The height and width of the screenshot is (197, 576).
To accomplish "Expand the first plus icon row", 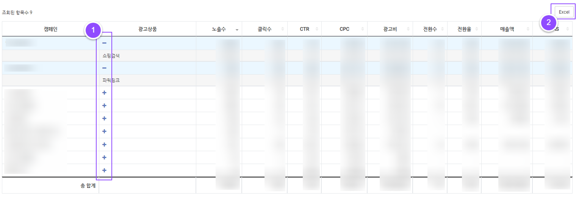I will coord(104,93).
